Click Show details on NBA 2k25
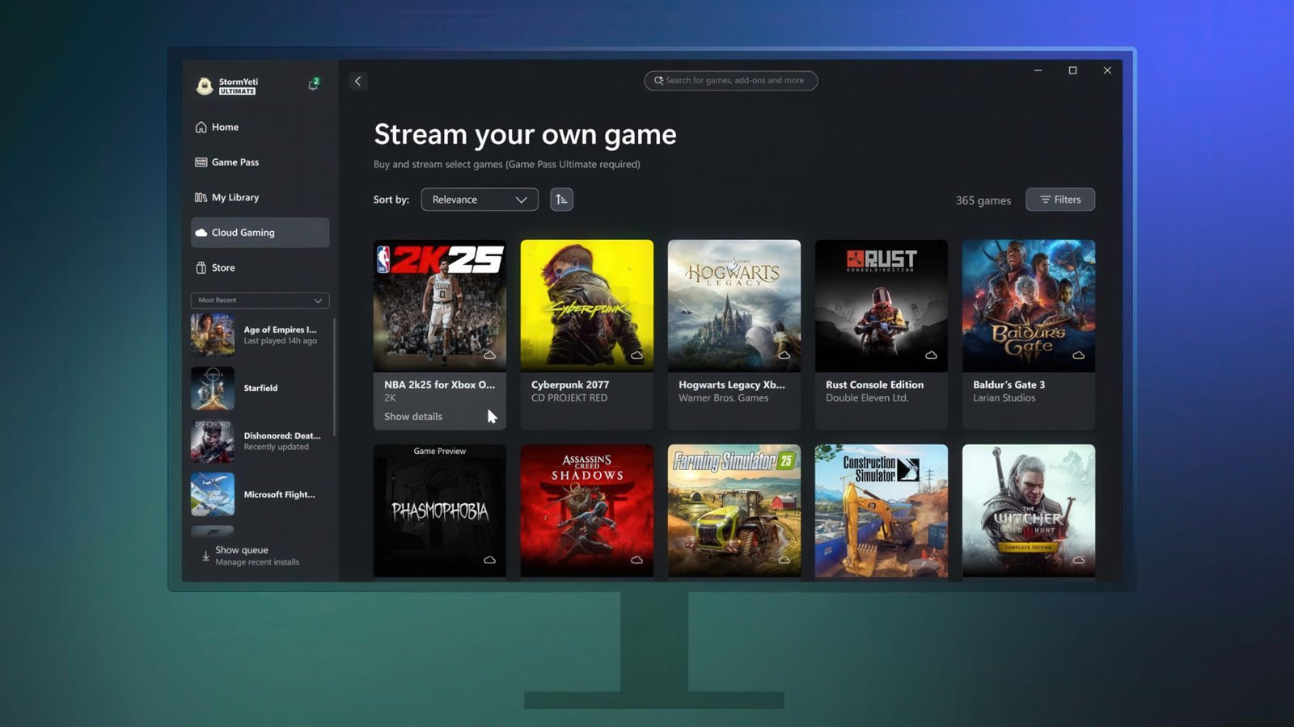The width and height of the screenshot is (1294, 727). click(x=412, y=416)
